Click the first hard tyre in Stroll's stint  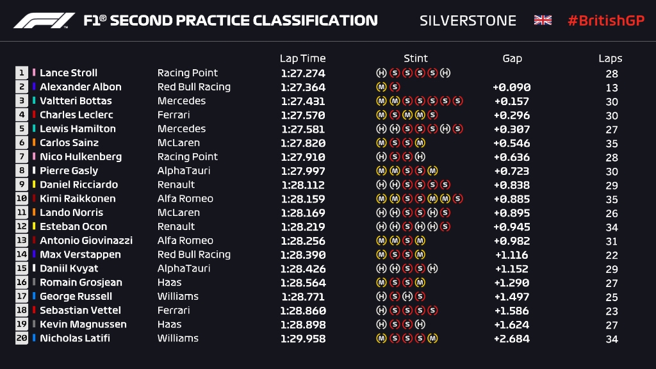pos(381,73)
